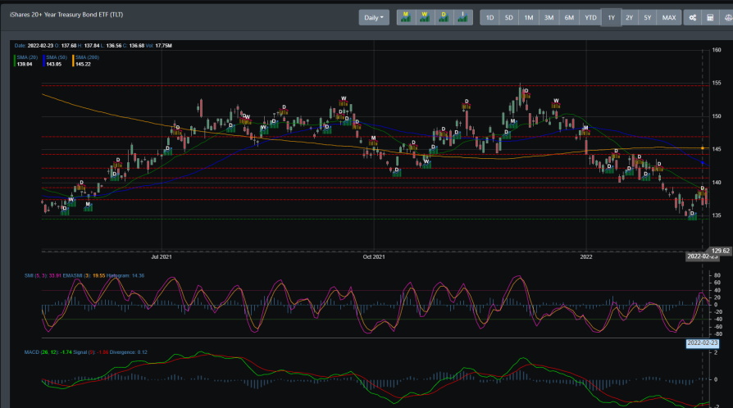This screenshot has height=408, width=733.
Task: Toggle the monthly (M) signal chart icon
Action: click(x=406, y=18)
